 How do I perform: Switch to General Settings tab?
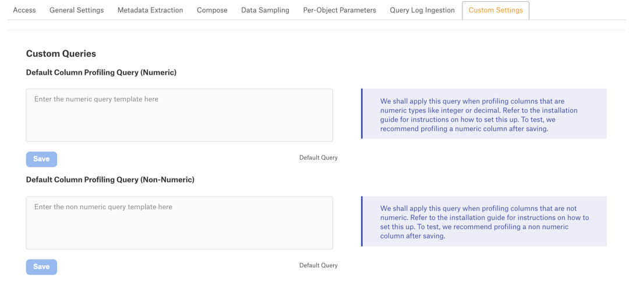point(77,10)
